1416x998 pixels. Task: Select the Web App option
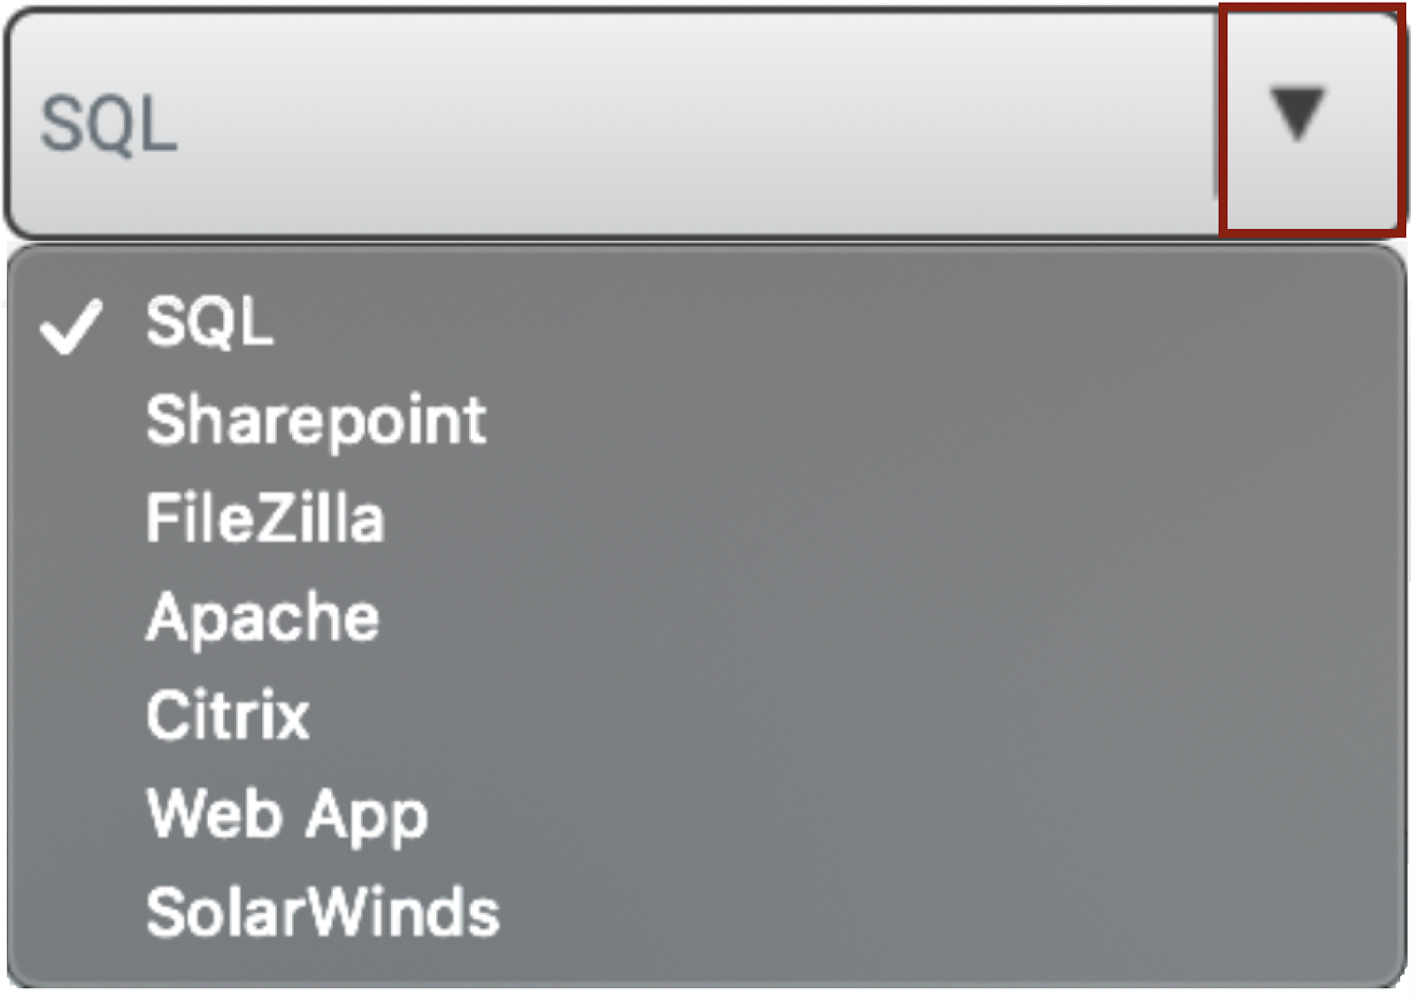coord(287,814)
